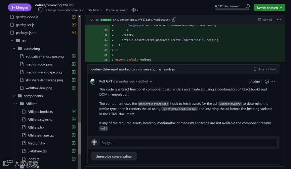The height and width of the screenshot is (169, 291).
Task: Click the file tree toggle icon
Action: (x=40, y=10)
